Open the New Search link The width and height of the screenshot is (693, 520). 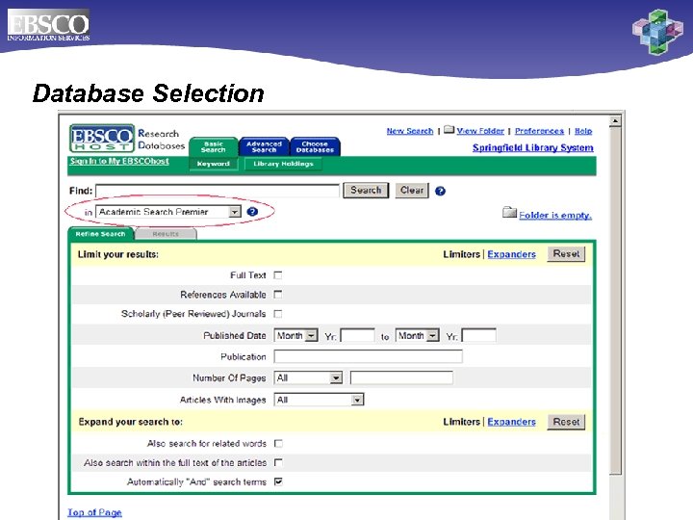click(x=410, y=131)
